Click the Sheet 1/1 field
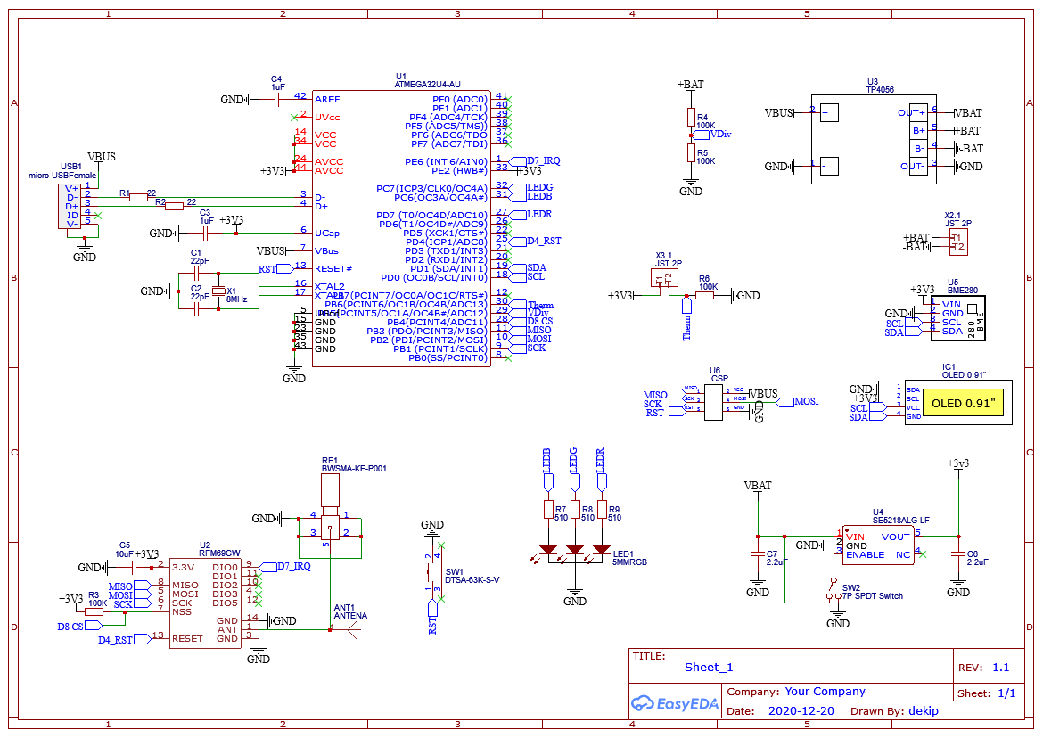 (987, 693)
